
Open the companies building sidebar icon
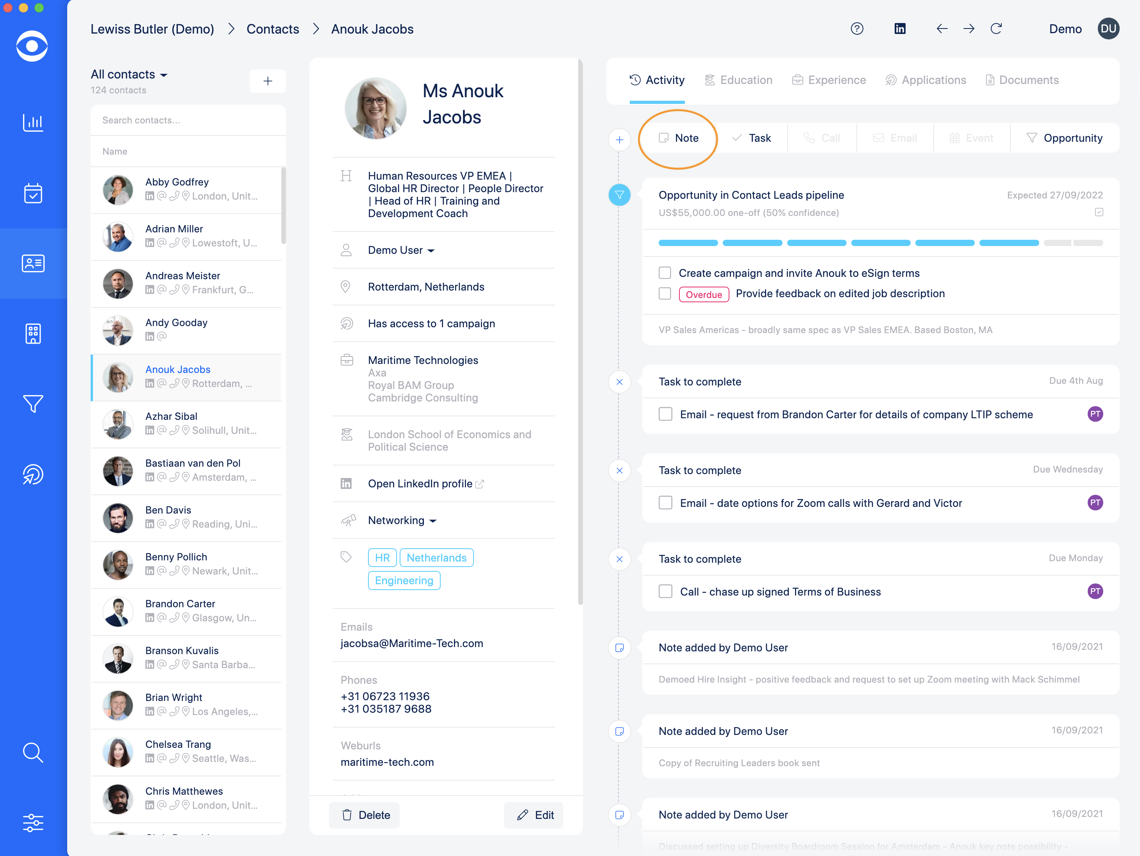click(x=33, y=334)
